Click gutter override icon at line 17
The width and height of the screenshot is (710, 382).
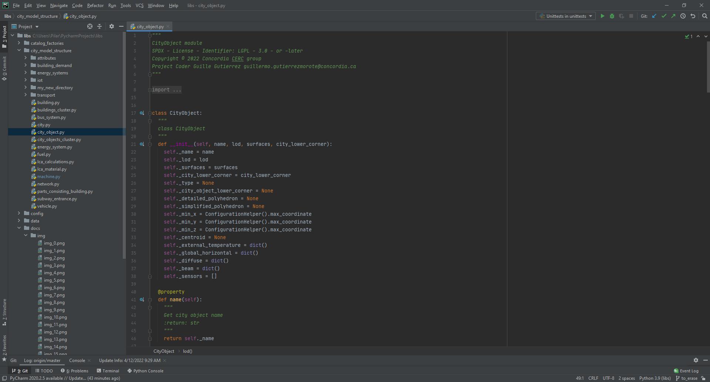(x=142, y=113)
